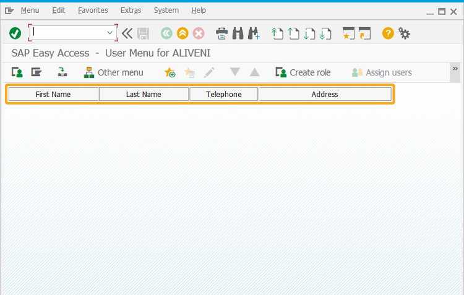Click the red Cancel icon
The height and width of the screenshot is (295, 464).
pos(199,33)
